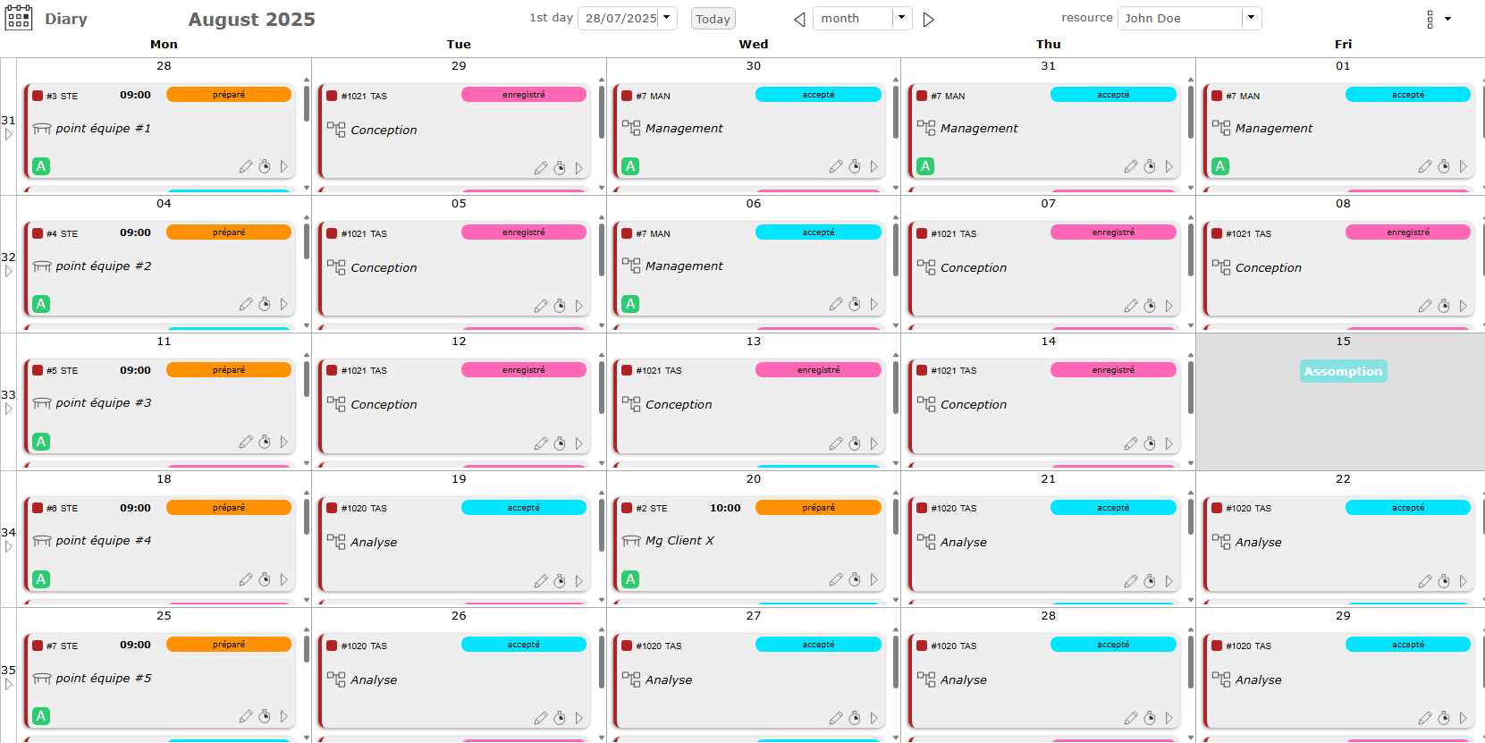Toggle the green A badge on "Mg Client X"
Viewport: 1485px width, 743px height.
pos(630,578)
